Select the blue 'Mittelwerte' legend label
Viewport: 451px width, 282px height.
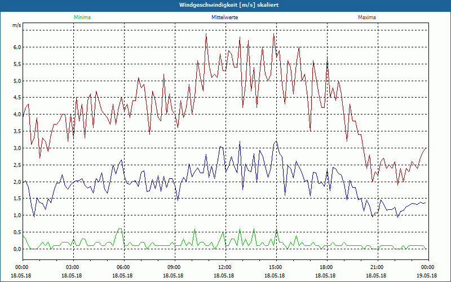(224, 17)
